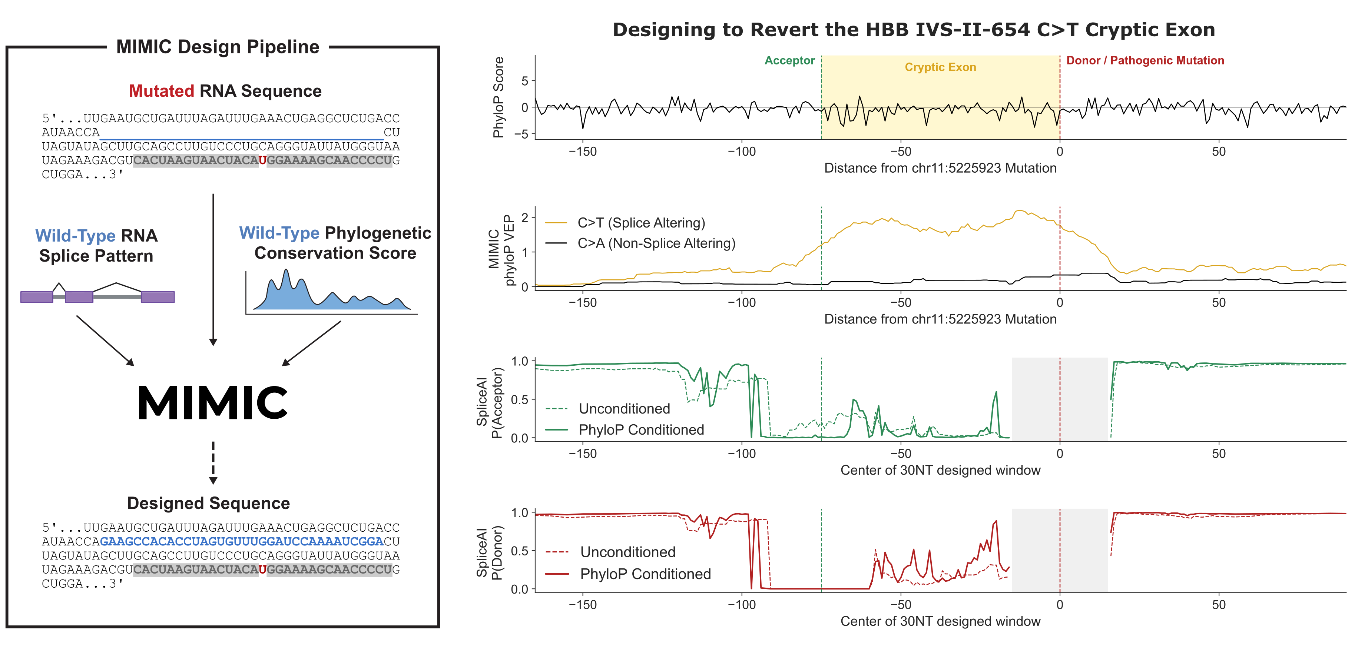Click the black C>A legend line swatch
The width and height of the screenshot is (1368, 651).
pos(556,243)
